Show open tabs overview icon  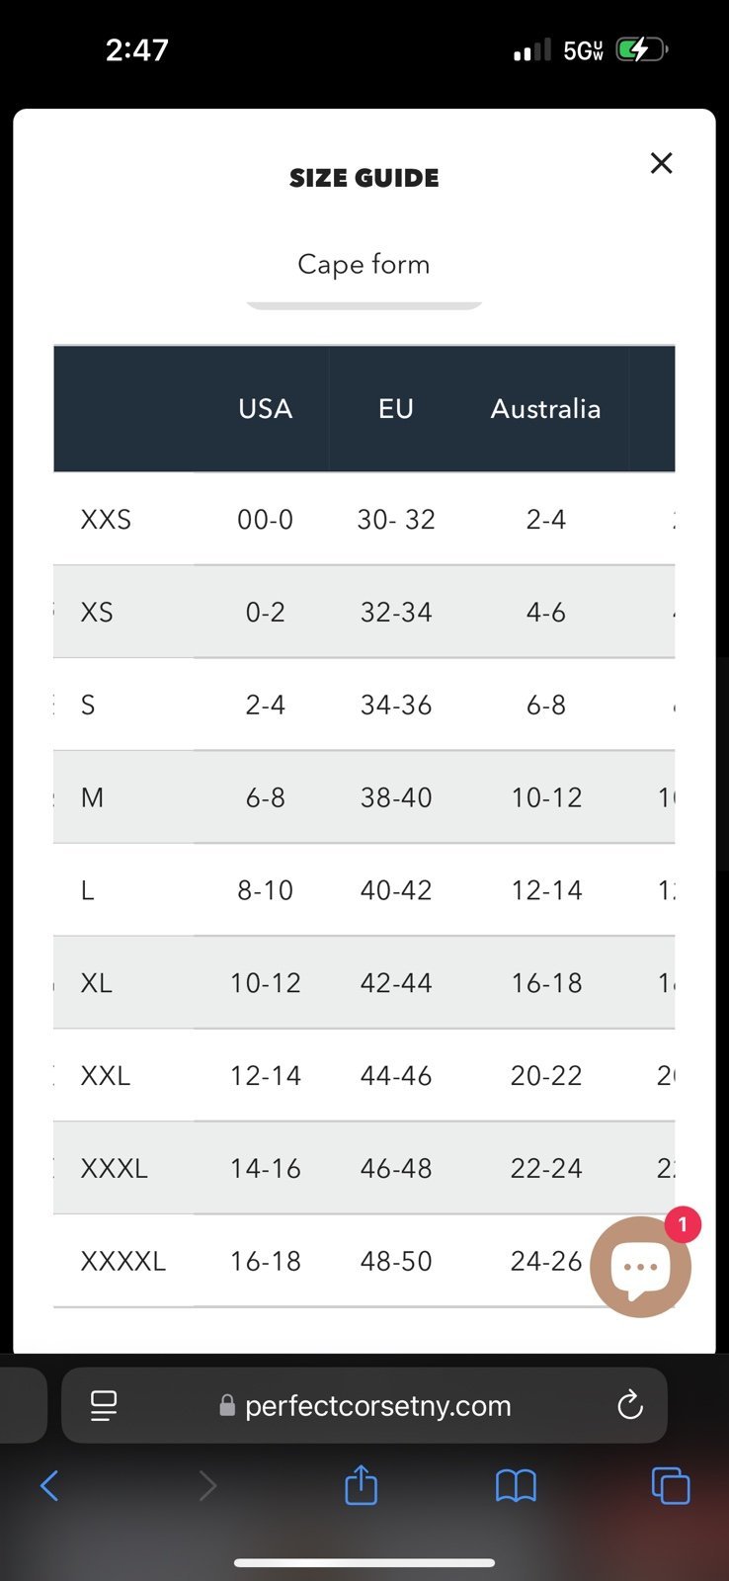671,1485
